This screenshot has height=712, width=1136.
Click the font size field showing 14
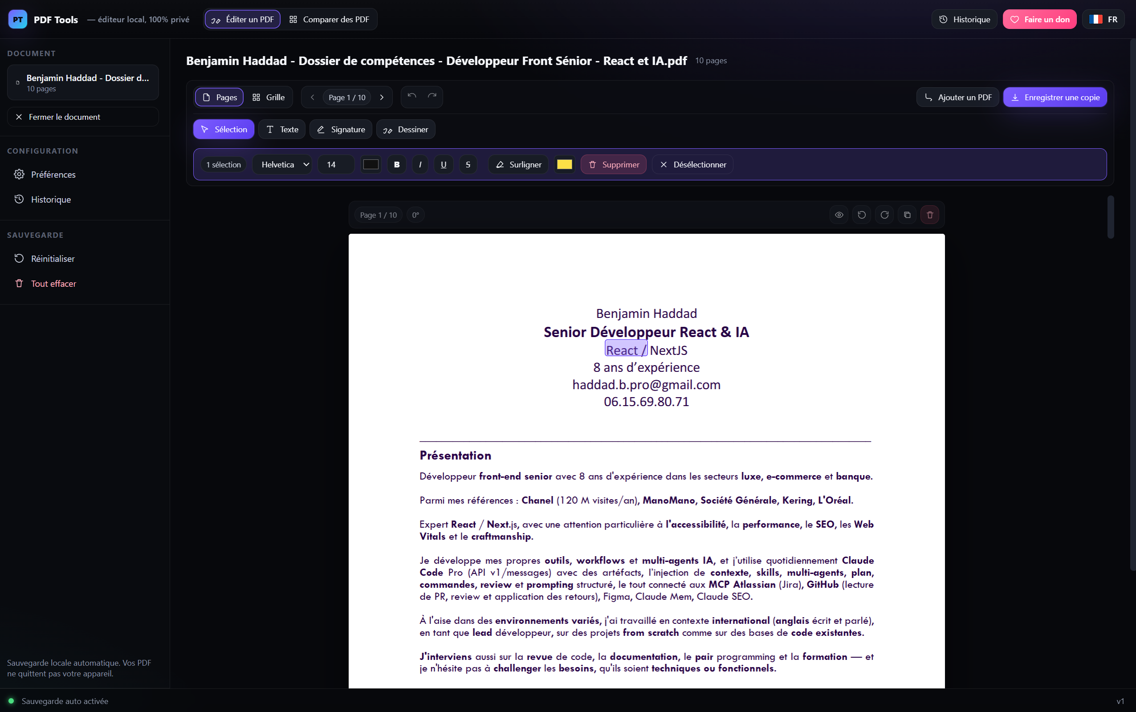[336, 164]
